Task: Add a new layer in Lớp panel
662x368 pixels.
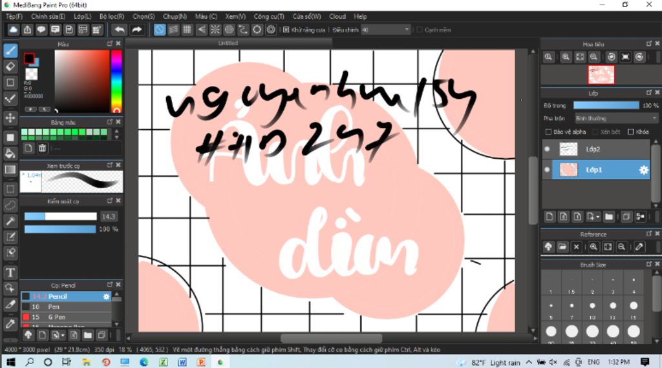Action: (x=550, y=217)
